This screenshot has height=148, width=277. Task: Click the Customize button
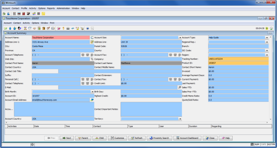point(118,138)
